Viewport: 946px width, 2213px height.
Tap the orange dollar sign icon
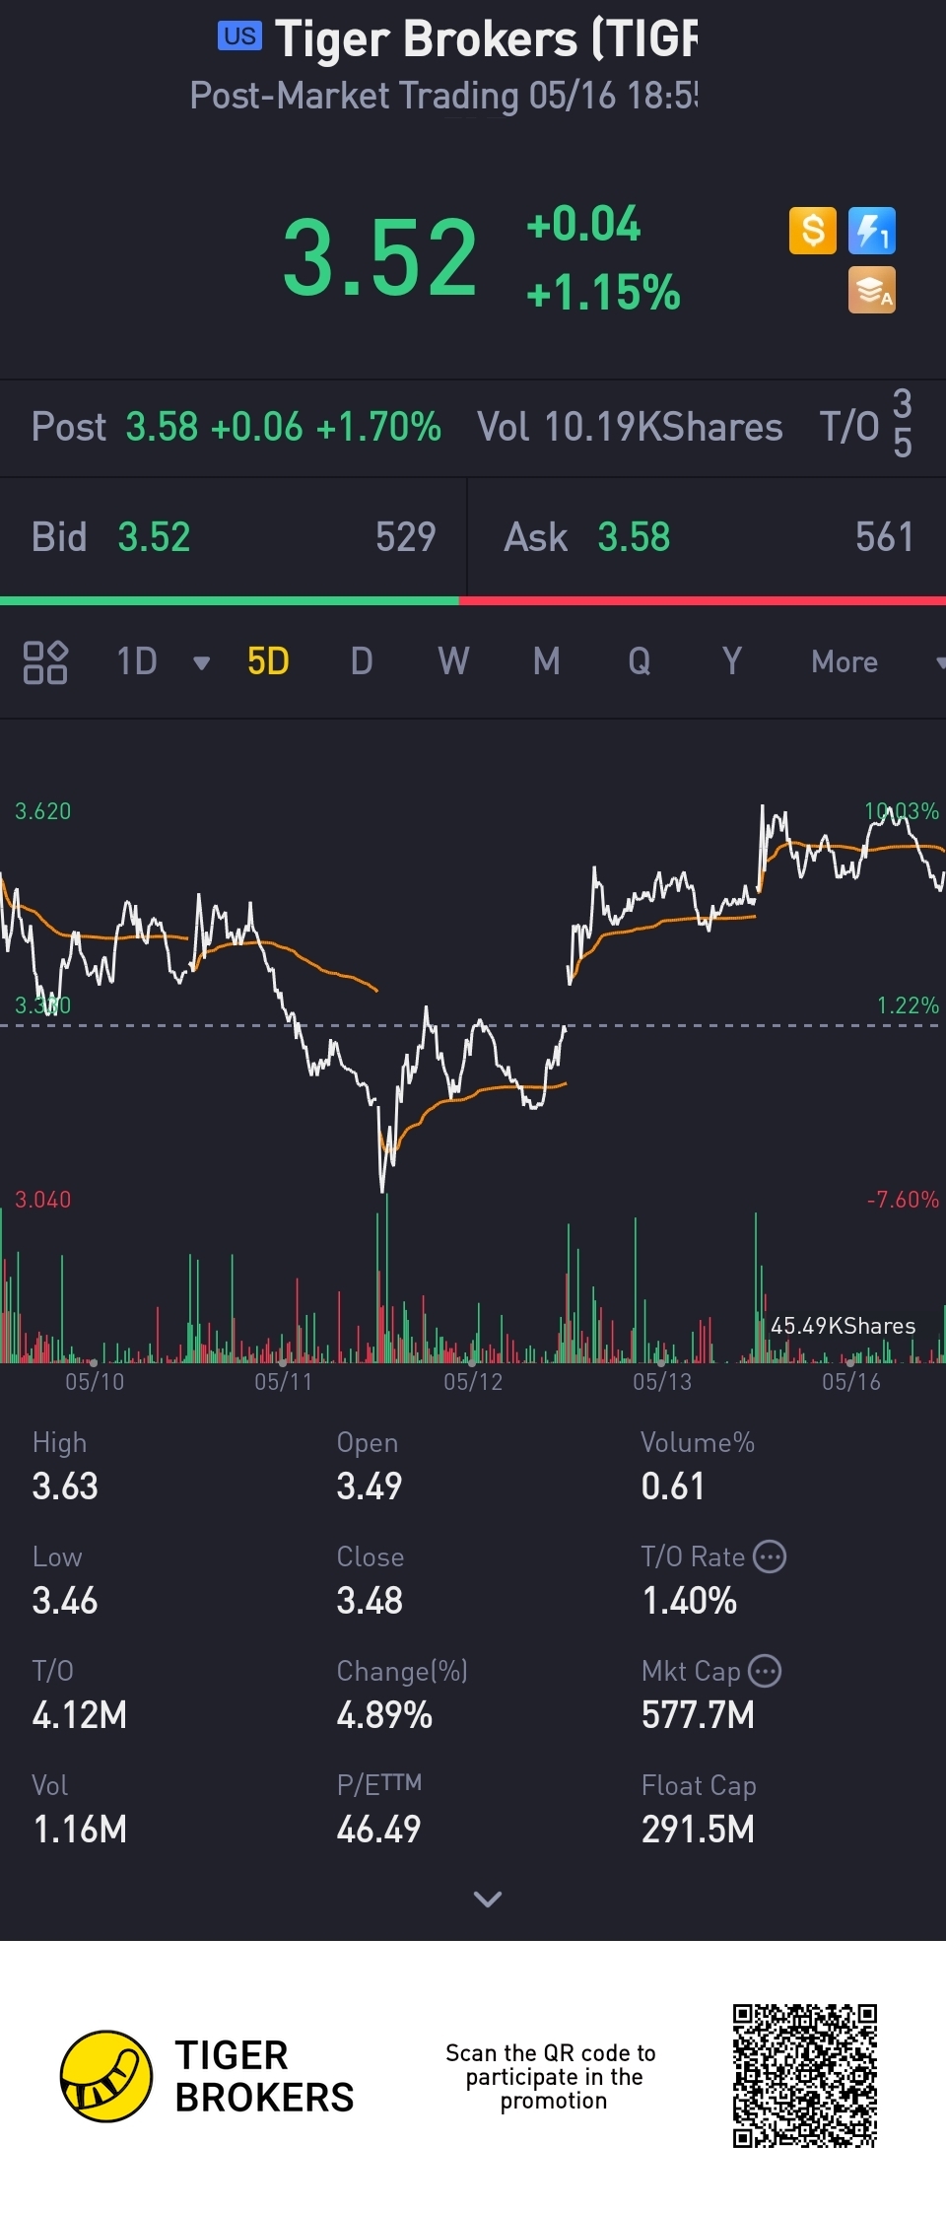(x=813, y=232)
